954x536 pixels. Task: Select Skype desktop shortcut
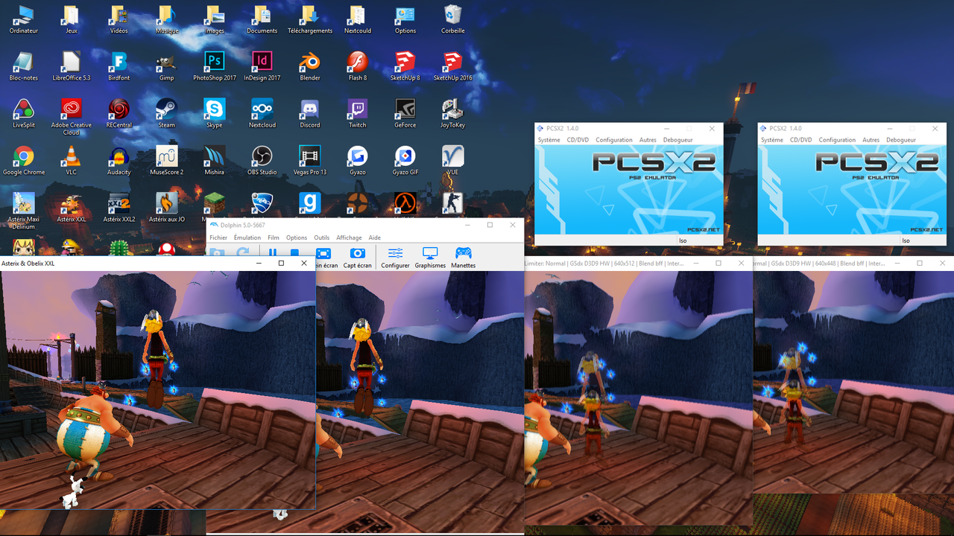[215, 113]
